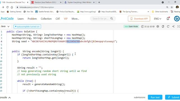Click the generateRandomString() call on line 17
The image size is (180, 101).
pos(50,84)
